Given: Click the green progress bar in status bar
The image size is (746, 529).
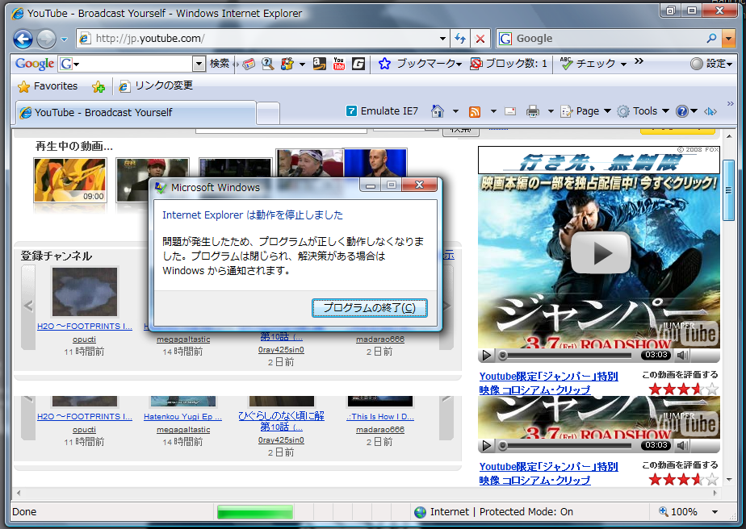Looking at the screenshot, I should tap(255, 512).
